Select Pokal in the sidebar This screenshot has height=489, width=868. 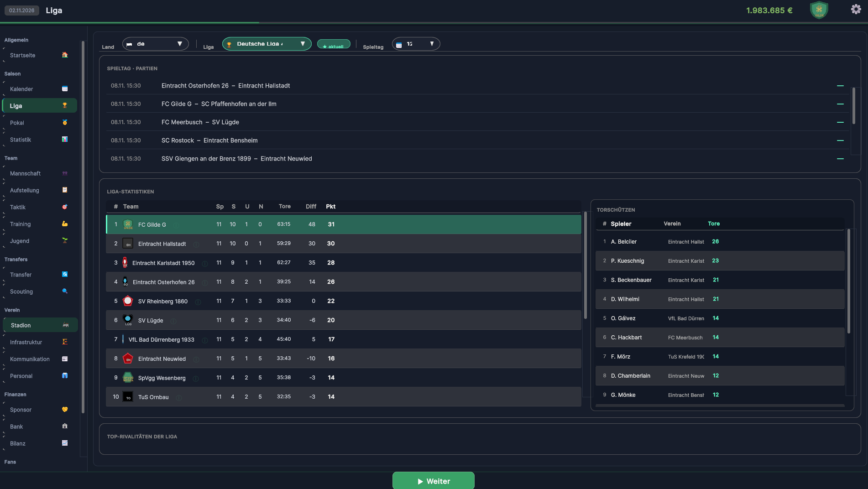point(39,123)
